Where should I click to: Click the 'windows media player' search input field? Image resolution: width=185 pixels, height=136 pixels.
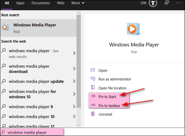[x=32, y=132]
